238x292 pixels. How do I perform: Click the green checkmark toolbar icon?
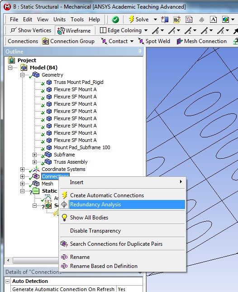(x=115, y=19)
